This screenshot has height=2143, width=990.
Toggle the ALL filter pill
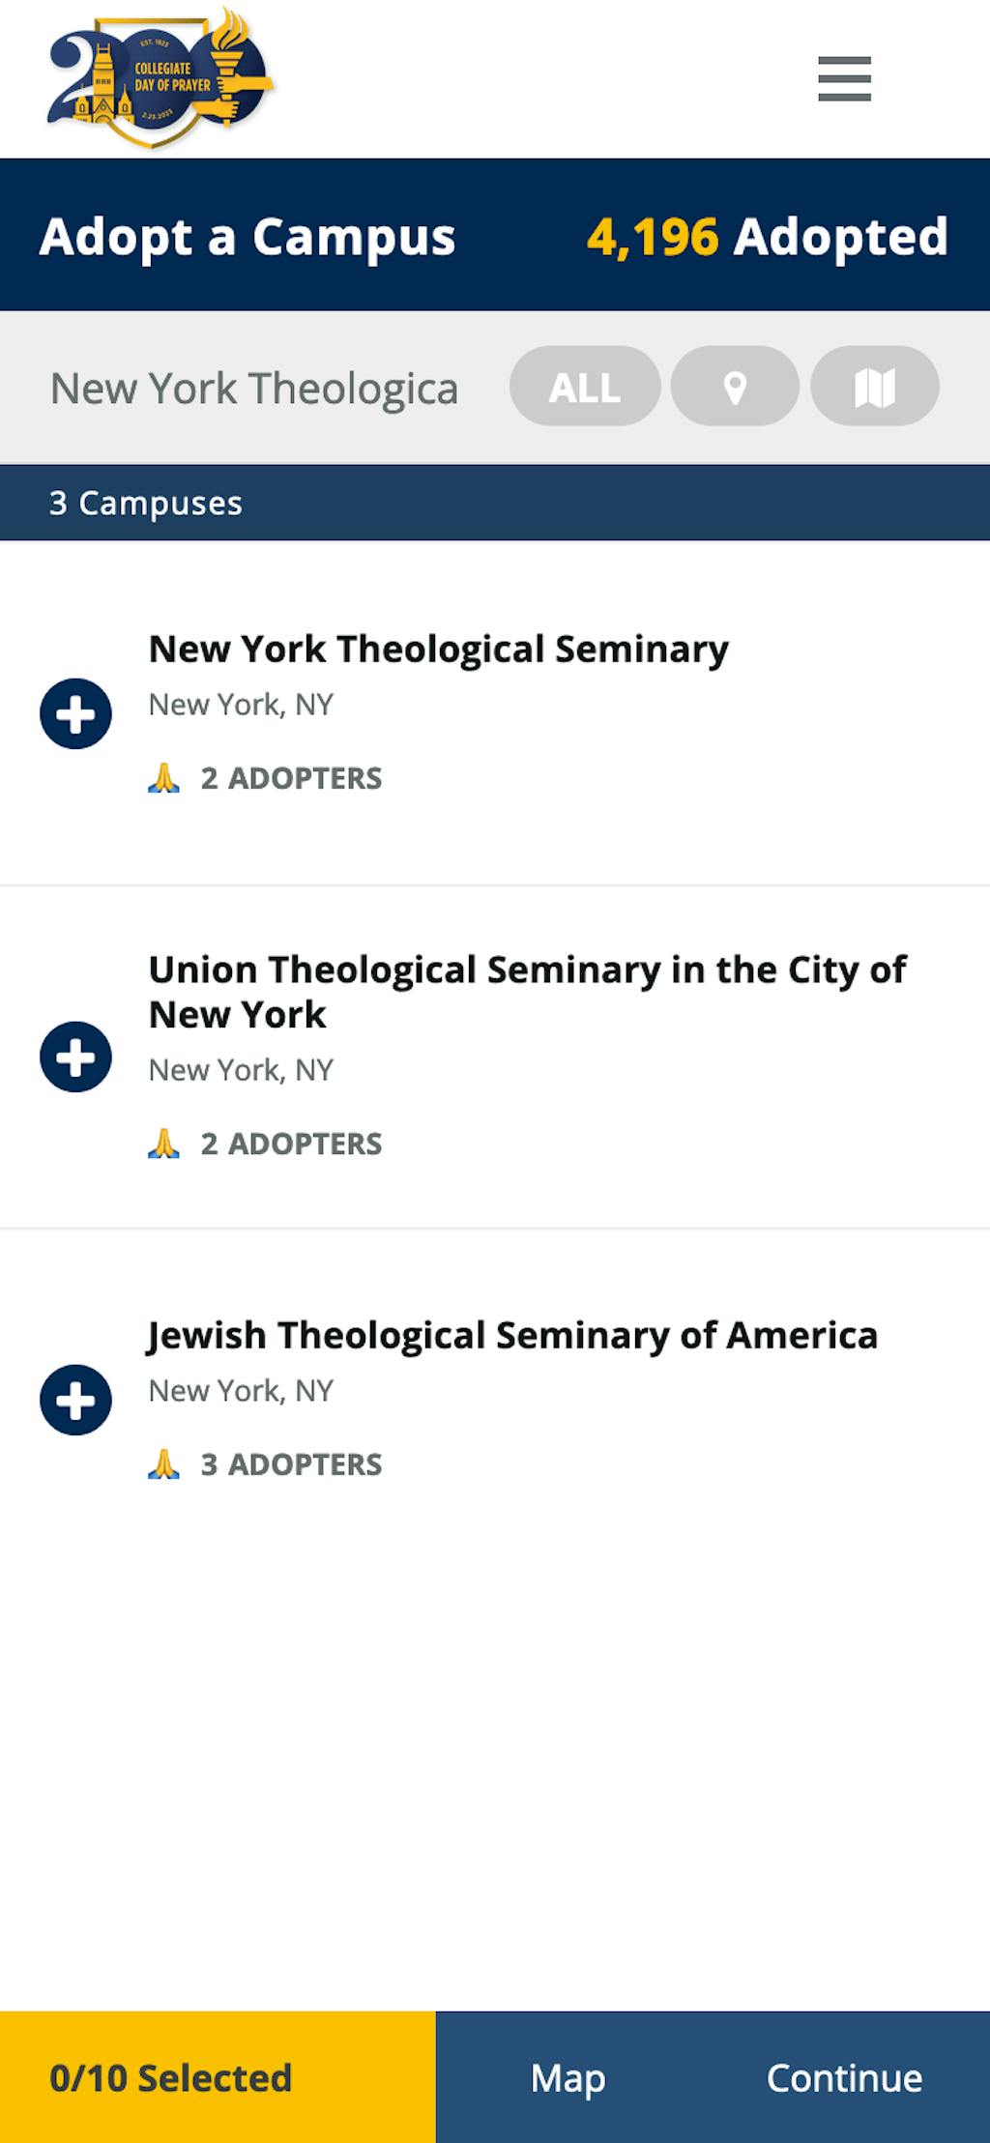point(585,387)
